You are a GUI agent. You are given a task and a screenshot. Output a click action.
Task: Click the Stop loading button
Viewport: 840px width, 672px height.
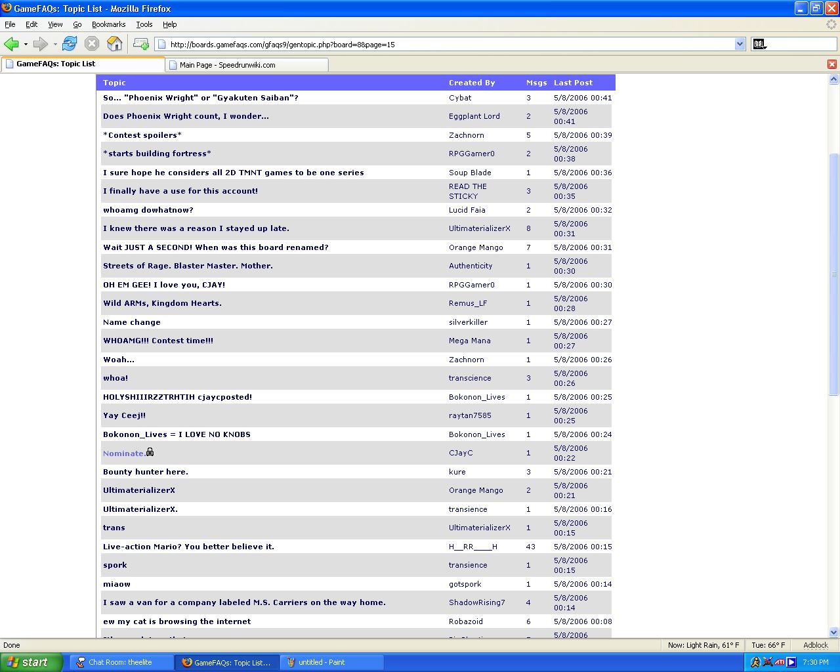pyautogui.click(x=92, y=44)
